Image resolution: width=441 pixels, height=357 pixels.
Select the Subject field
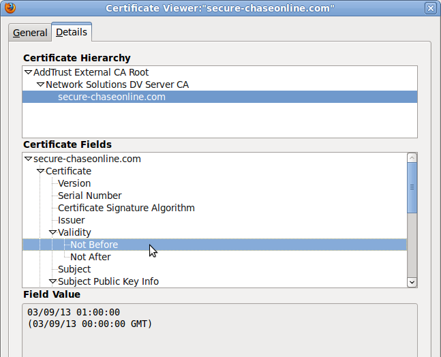click(x=74, y=269)
